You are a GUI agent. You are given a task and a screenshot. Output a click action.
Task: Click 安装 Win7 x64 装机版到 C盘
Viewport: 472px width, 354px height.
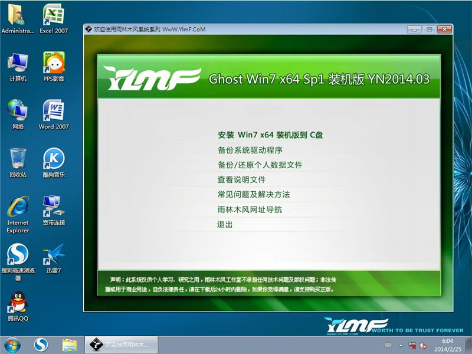click(x=270, y=135)
